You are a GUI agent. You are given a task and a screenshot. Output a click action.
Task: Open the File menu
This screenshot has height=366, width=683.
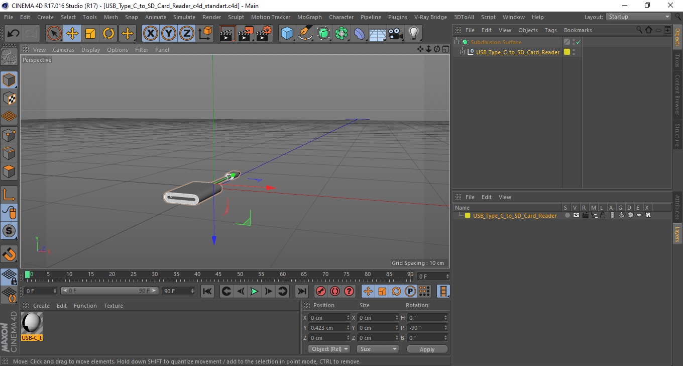[9, 17]
